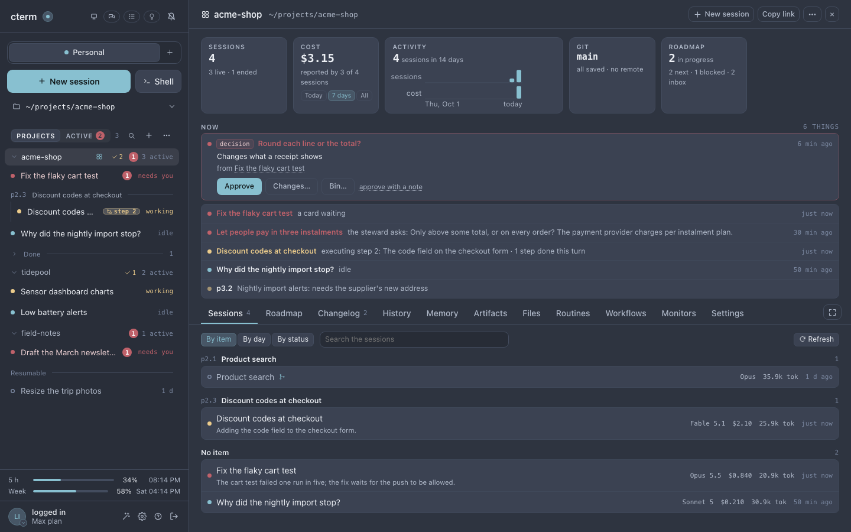Click approve with a note link
This screenshot has height=532, width=851.
point(391,187)
